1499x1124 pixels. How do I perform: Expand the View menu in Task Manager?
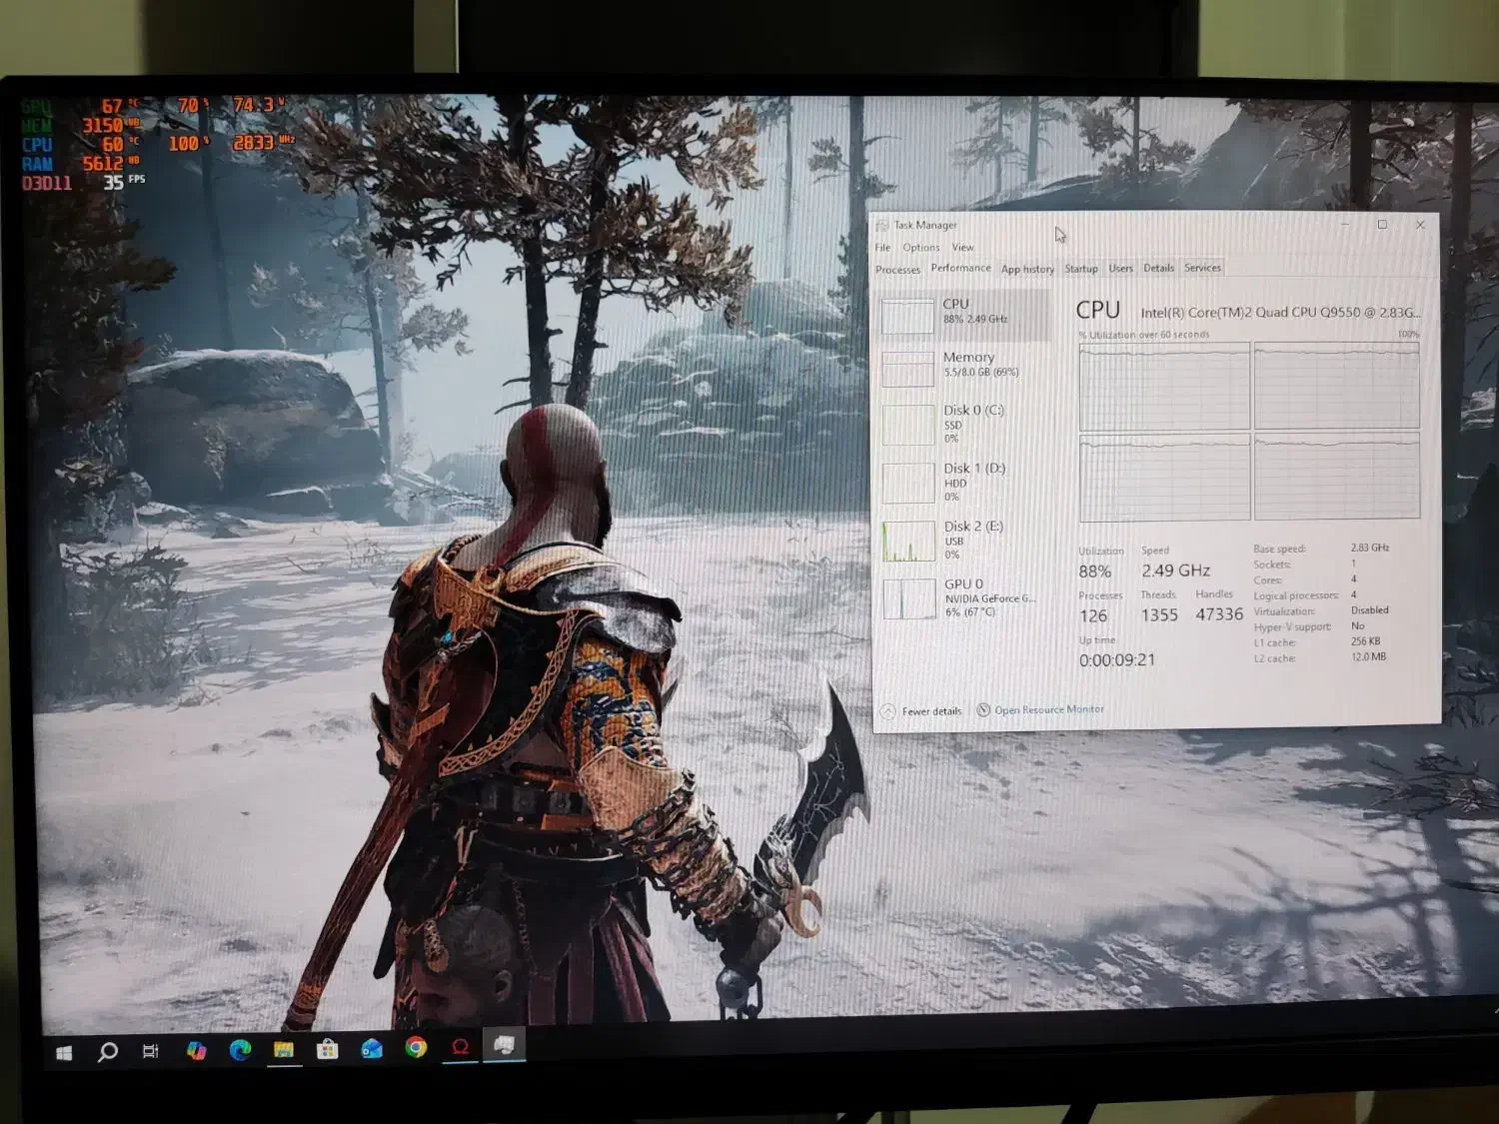coord(962,248)
